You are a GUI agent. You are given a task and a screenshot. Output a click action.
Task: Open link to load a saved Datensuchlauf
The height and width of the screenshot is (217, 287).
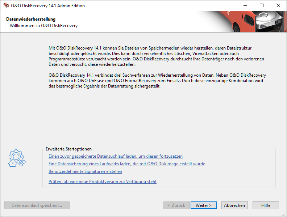[115, 156]
